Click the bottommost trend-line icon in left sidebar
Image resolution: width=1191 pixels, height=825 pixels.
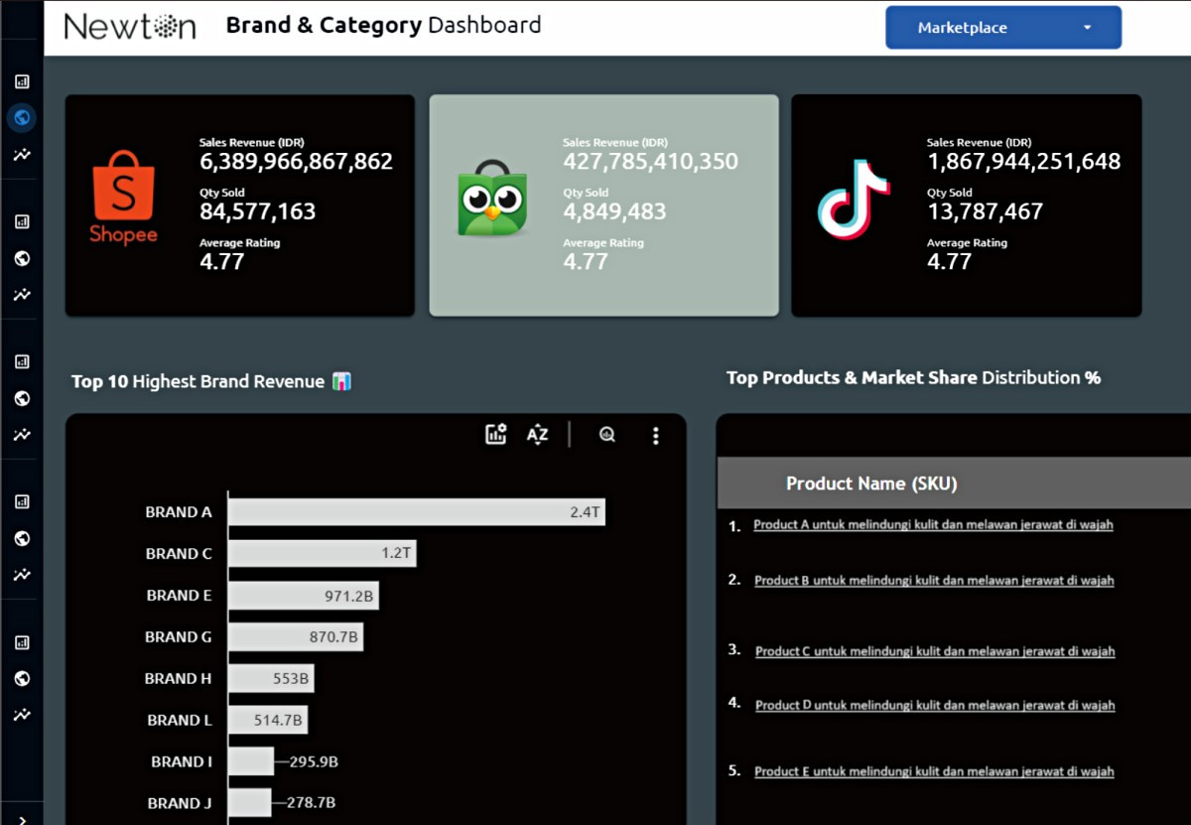[22, 715]
